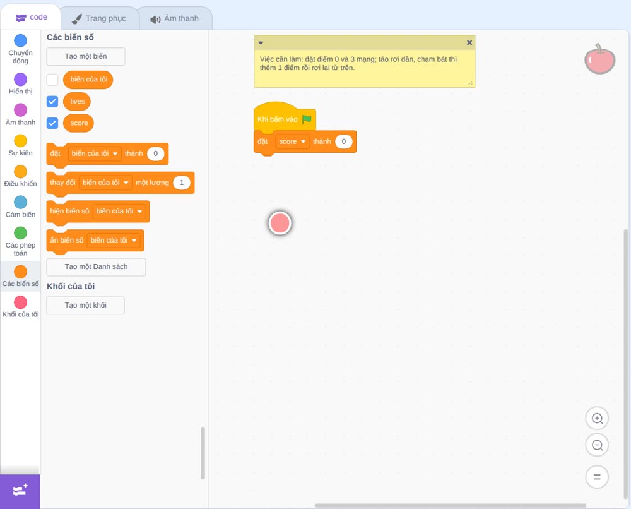Image resolution: width=631 pixels, height=509 pixels.
Task: Switch to the code tab
Action: point(32,17)
